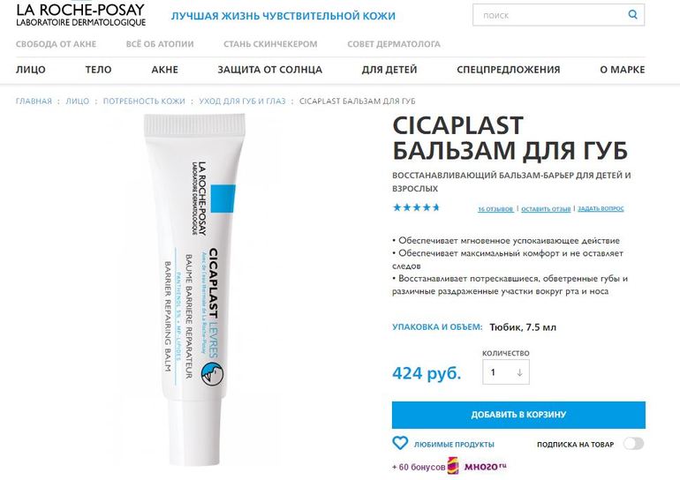Expand the Количество quantity dropdown
680x480 pixels.
click(x=506, y=372)
